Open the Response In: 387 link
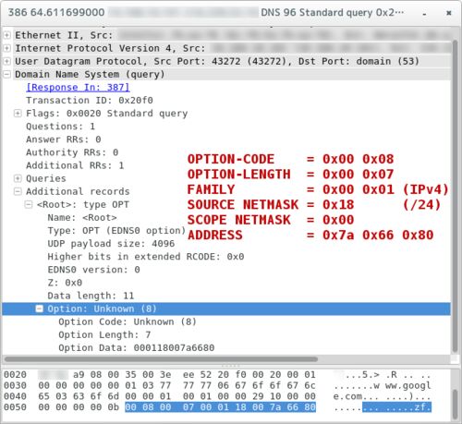Viewport: 462px width, 424px height. click(78, 88)
